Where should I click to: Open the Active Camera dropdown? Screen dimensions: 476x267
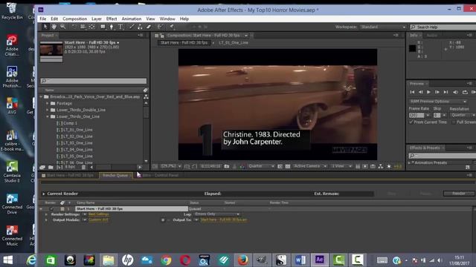click(310, 166)
